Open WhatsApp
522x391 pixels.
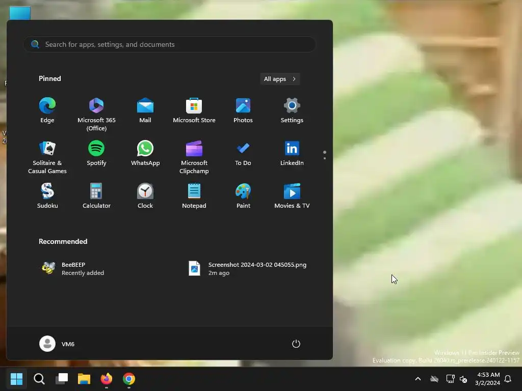tap(145, 154)
